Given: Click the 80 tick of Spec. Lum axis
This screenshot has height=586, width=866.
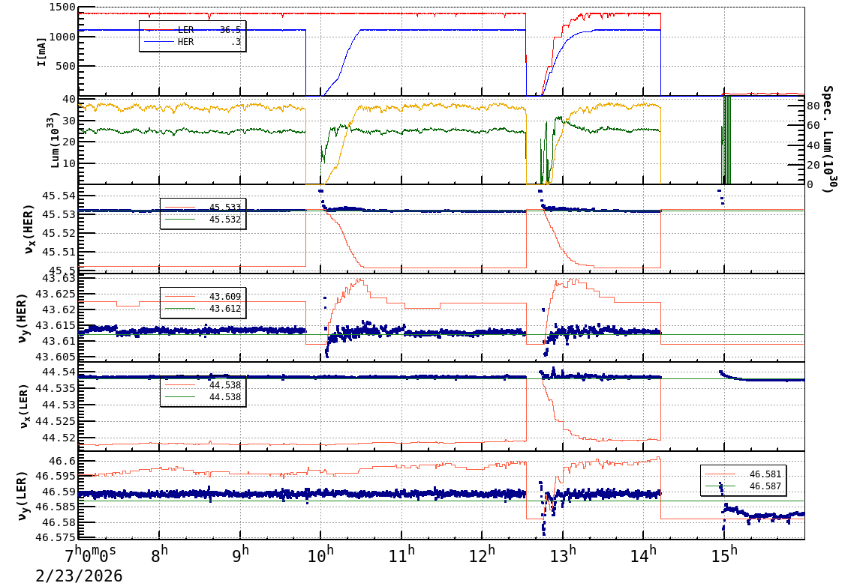Looking at the screenshot, I should [x=813, y=106].
